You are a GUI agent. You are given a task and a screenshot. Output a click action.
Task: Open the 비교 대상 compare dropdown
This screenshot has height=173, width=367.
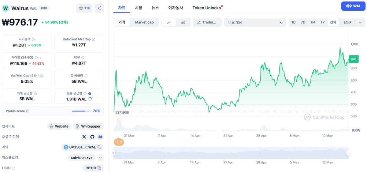255,22
